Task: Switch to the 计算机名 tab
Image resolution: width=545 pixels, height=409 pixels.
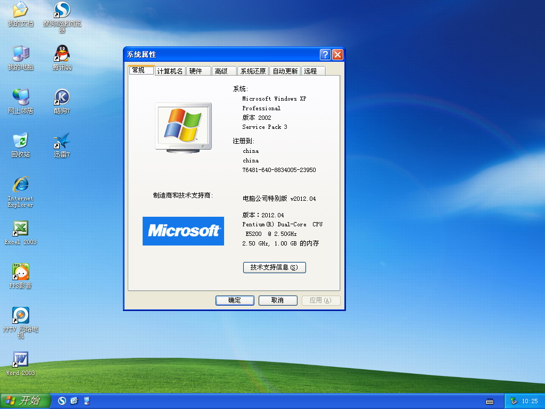Action: pos(170,71)
